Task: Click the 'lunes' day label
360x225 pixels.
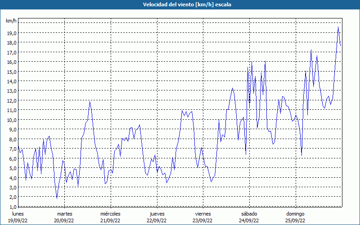Action: 18,214
